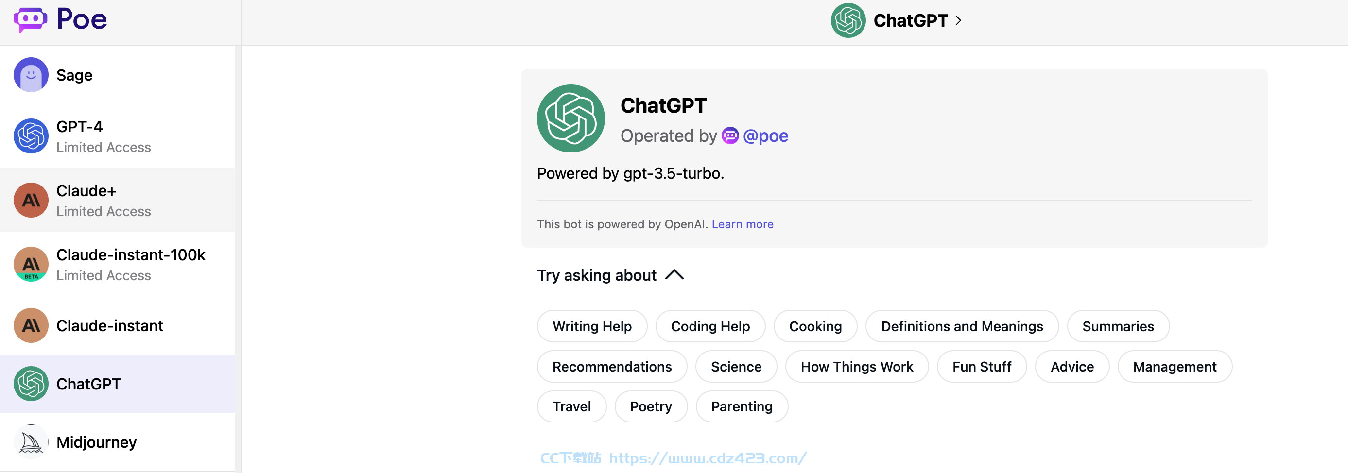
Task: Choose the Coding Help topic chip
Action: coord(710,326)
